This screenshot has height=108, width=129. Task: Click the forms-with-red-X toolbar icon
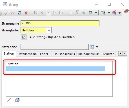[x=114, y=13]
